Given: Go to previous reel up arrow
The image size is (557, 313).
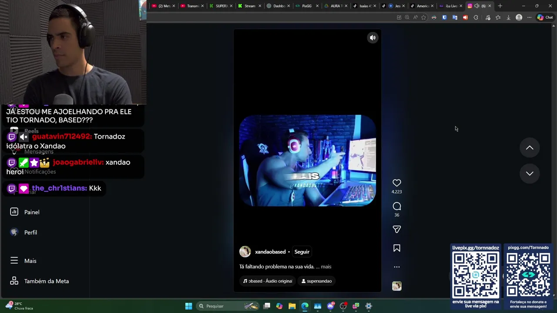Looking at the screenshot, I should [x=530, y=148].
